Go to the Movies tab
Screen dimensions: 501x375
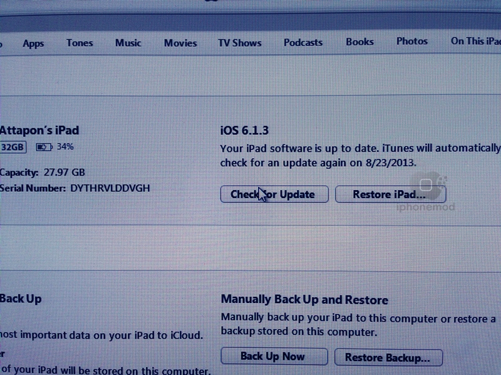[180, 42]
